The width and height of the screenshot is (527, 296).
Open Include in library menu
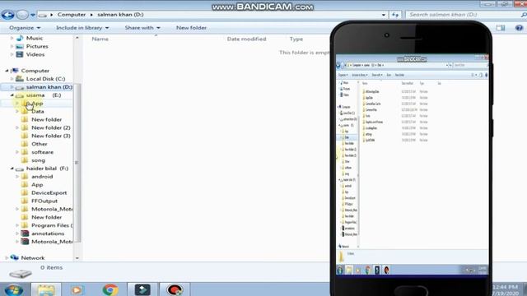[82, 28]
